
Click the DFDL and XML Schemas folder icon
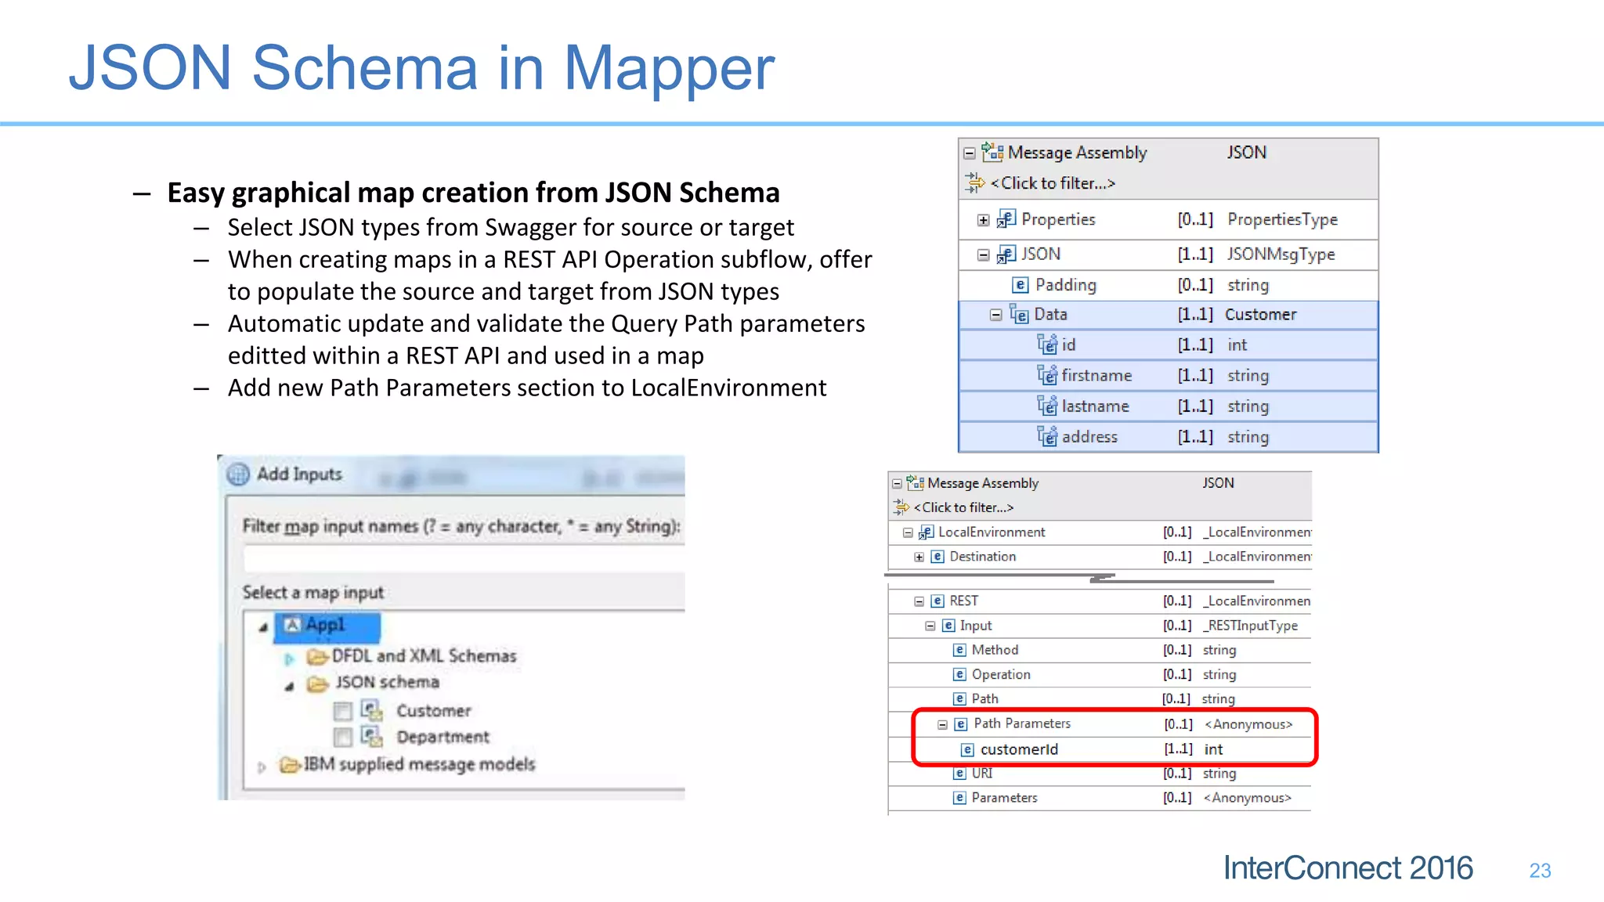[x=317, y=656]
